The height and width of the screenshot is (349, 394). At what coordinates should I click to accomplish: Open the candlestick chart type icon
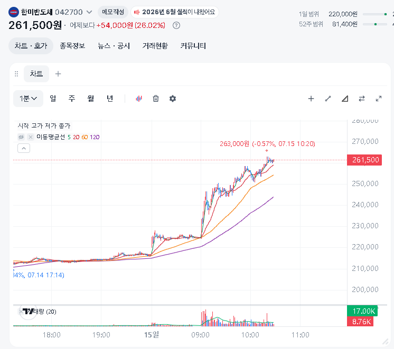pos(139,99)
